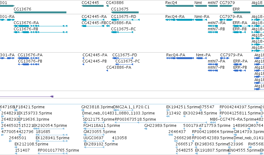This screenshot has width=264, height=155.
Task: Click the CG7979 gene label
Action: coord(227,3)
